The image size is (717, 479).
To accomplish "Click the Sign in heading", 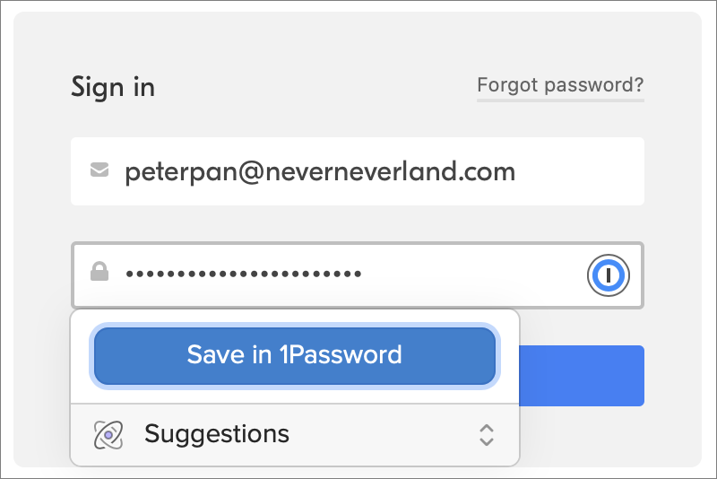I will 113,87.
